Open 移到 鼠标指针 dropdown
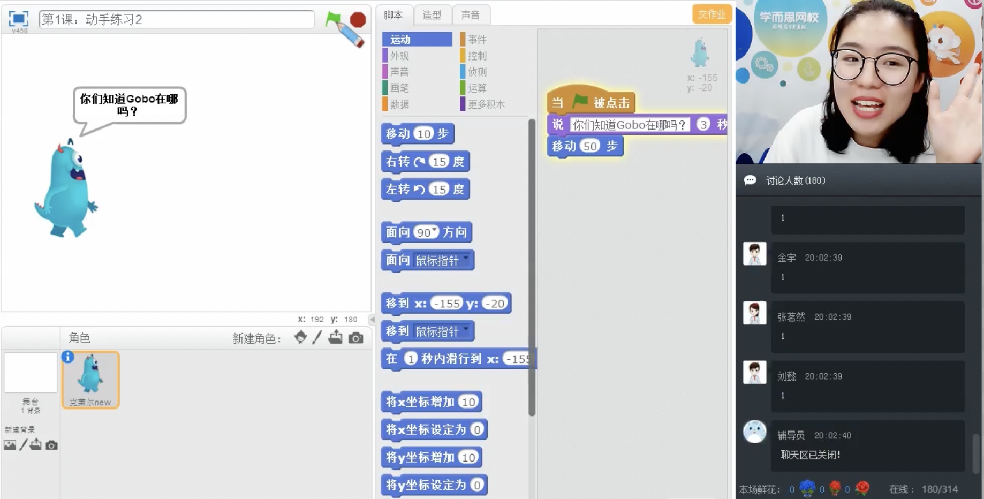The width and height of the screenshot is (984, 499). click(x=466, y=329)
